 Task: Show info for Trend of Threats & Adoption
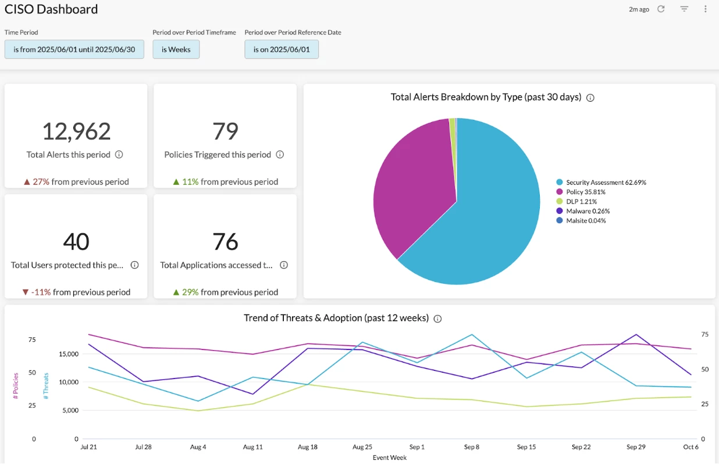tap(437, 319)
